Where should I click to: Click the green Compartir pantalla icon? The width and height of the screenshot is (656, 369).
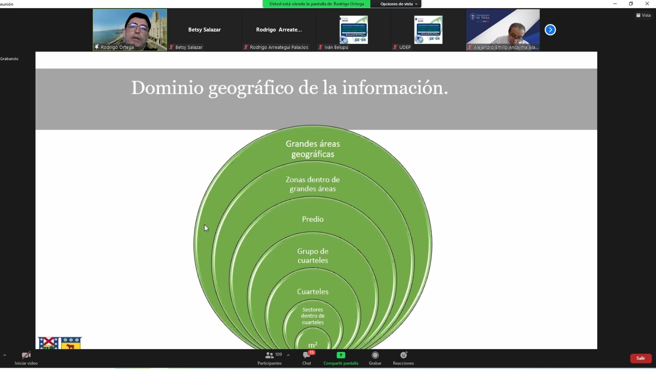(341, 355)
